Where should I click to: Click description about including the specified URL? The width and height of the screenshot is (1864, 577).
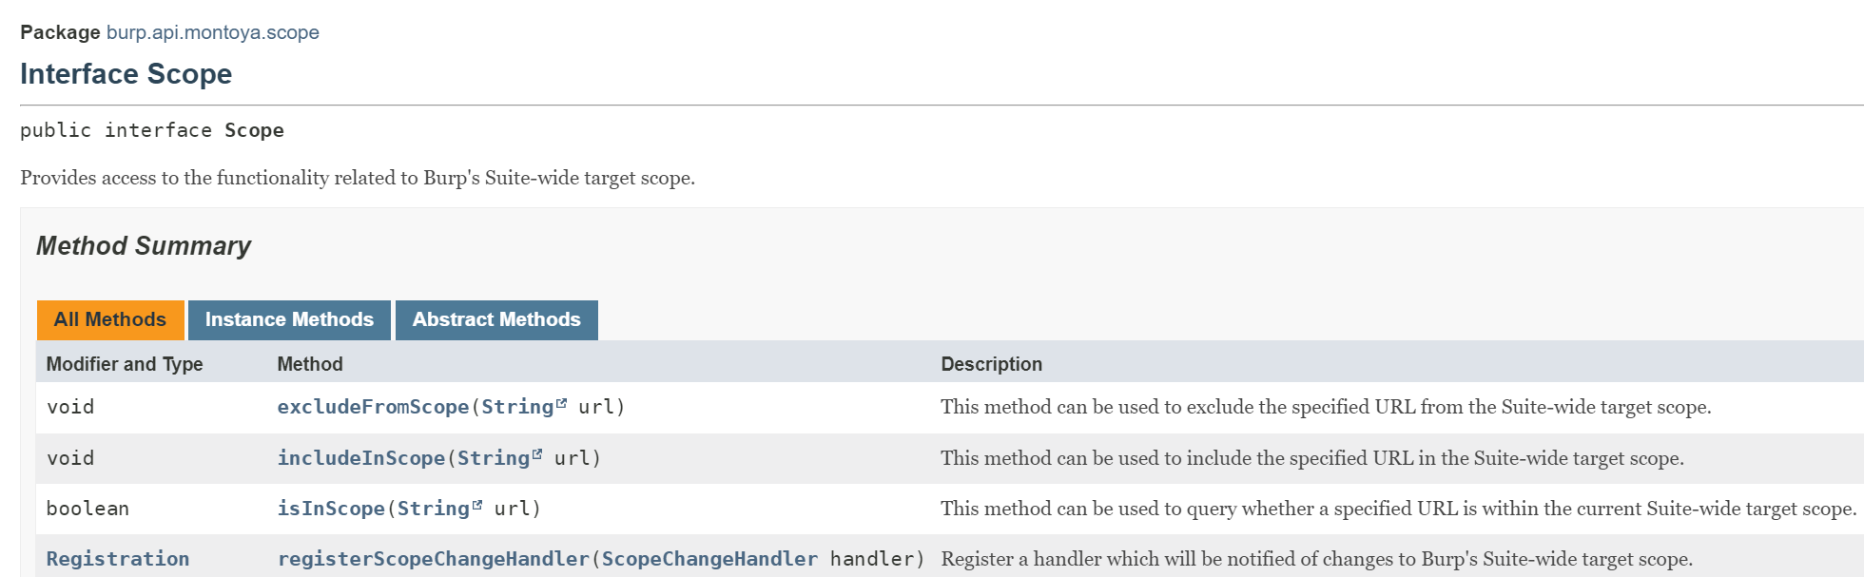coord(1312,458)
